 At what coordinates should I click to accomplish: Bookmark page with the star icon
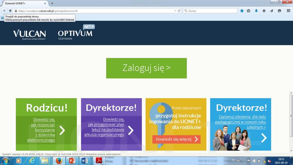[x=242, y=11]
